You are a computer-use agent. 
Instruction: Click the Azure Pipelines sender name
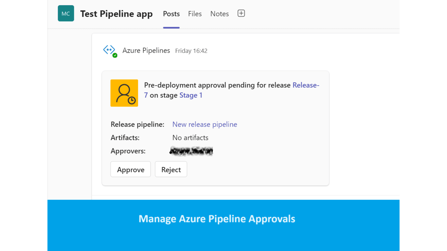[x=146, y=51]
